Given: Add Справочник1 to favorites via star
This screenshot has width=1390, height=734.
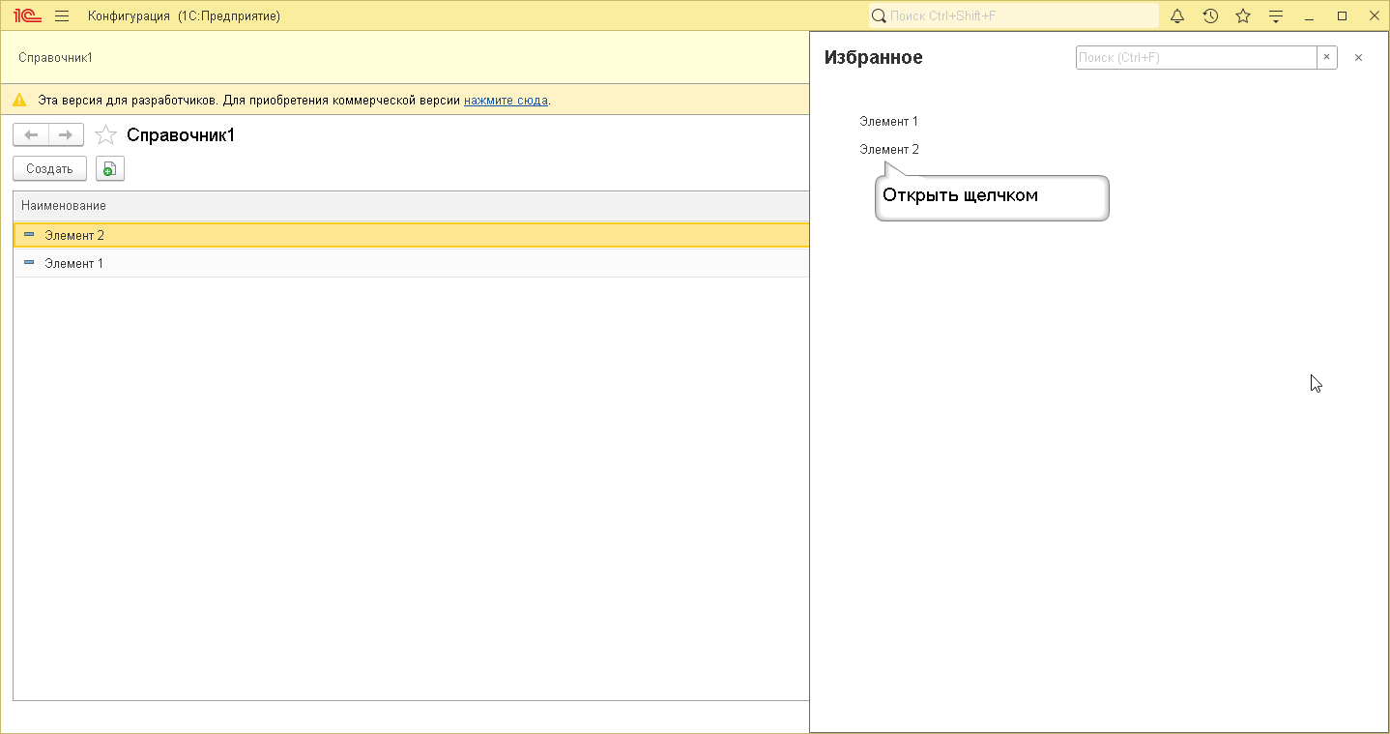Looking at the screenshot, I should click(105, 135).
